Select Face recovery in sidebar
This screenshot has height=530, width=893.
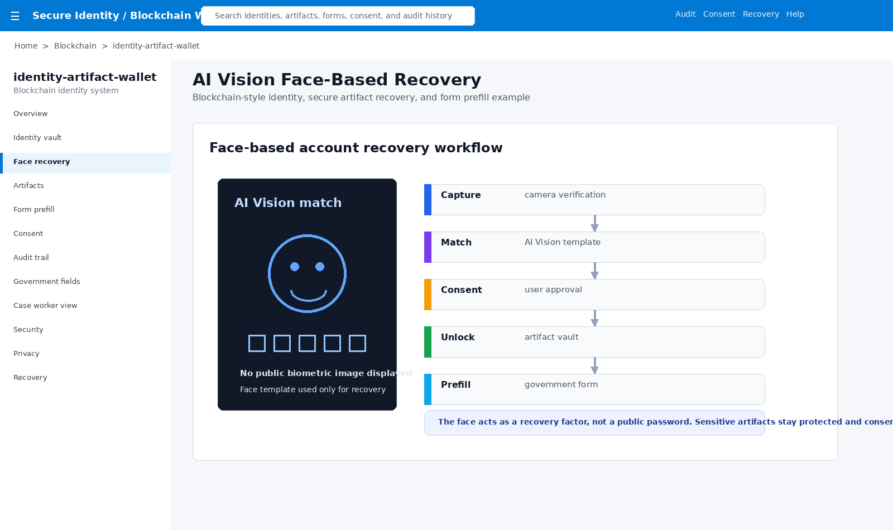coord(85,162)
